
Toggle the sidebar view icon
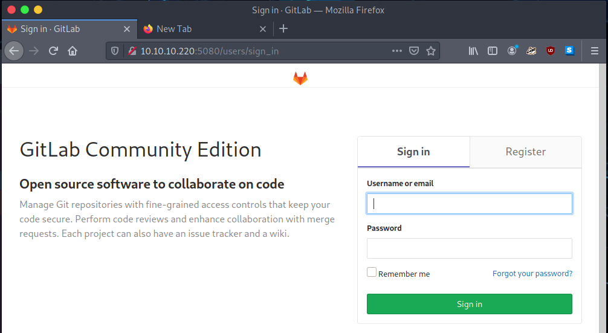(x=493, y=51)
